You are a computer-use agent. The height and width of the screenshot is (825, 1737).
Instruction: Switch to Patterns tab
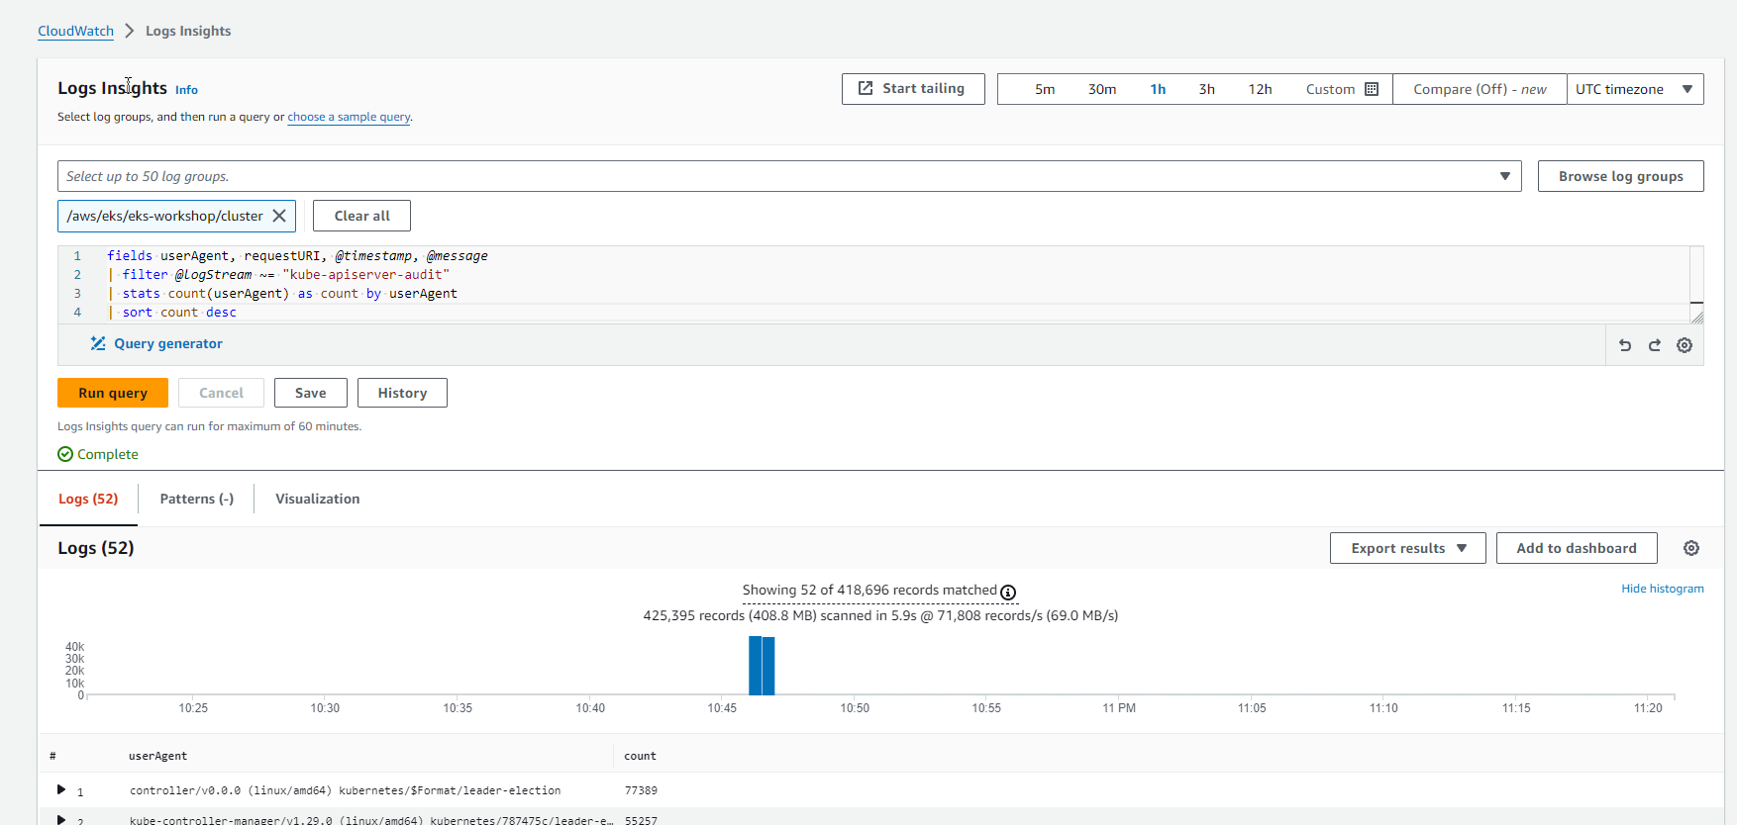[197, 499]
